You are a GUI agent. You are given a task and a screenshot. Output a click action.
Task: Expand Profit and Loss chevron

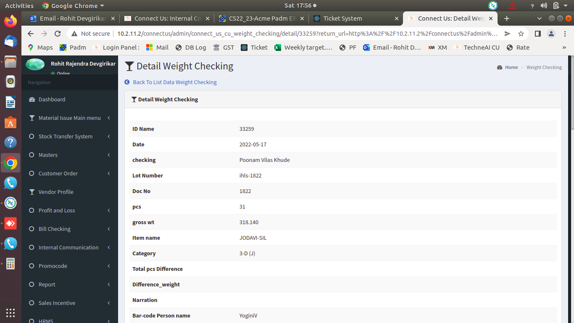click(109, 210)
